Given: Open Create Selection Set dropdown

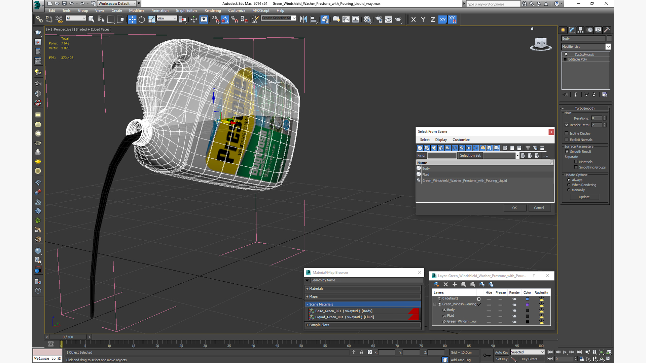Looking at the screenshot, I should click(x=279, y=18).
